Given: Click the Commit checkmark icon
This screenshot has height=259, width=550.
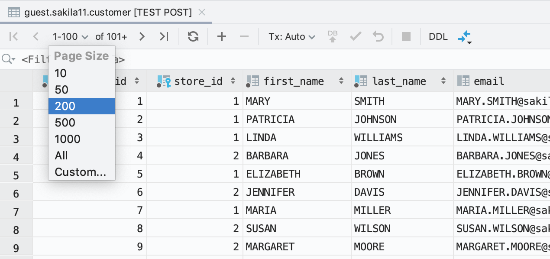Looking at the screenshot, I should pos(356,37).
